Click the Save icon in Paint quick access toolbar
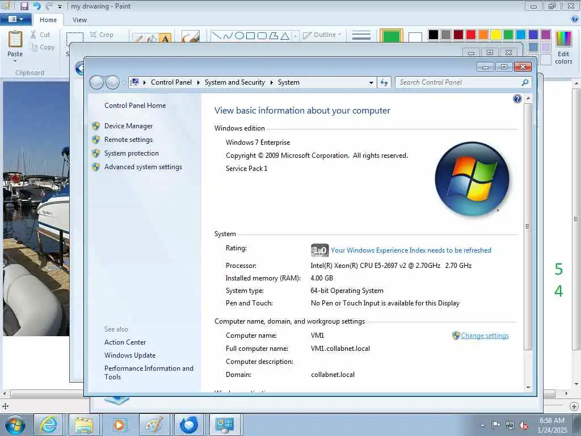Image resolution: width=581 pixels, height=436 pixels. 24,6
